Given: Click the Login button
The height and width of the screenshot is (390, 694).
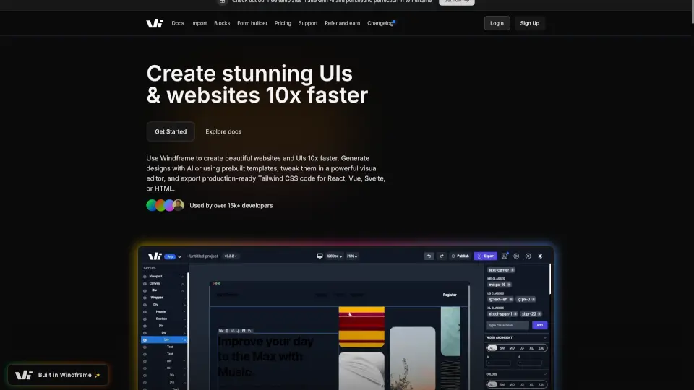Looking at the screenshot, I should tap(497, 23).
